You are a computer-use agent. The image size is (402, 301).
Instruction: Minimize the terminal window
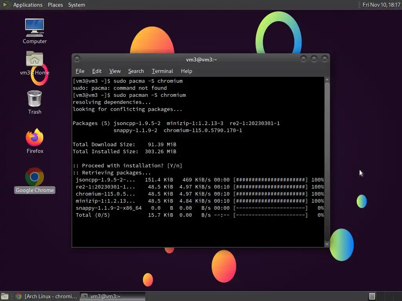click(303, 59)
